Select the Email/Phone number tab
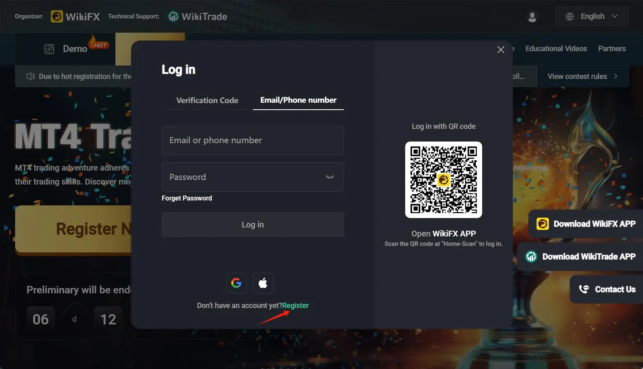Image resolution: width=643 pixels, height=369 pixels. click(298, 100)
